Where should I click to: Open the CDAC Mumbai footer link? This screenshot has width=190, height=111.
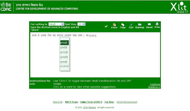(89, 107)
